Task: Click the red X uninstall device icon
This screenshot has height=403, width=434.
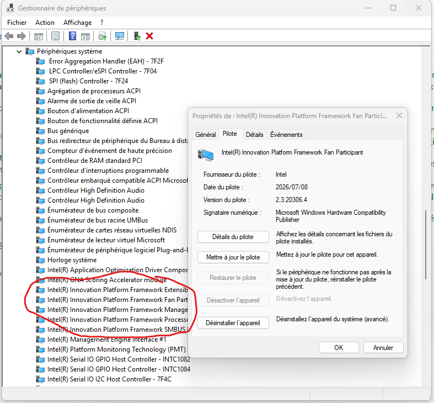Action: pyautogui.click(x=149, y=36)
